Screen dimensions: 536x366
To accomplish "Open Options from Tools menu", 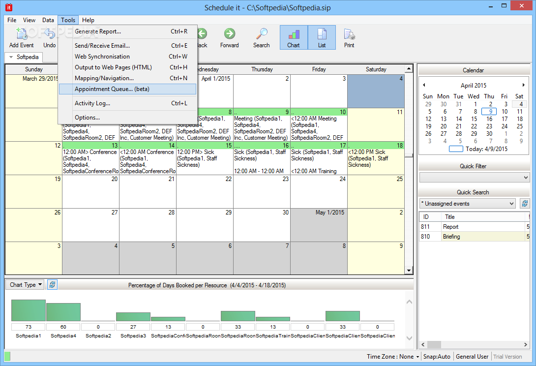I will coord(127,118).
